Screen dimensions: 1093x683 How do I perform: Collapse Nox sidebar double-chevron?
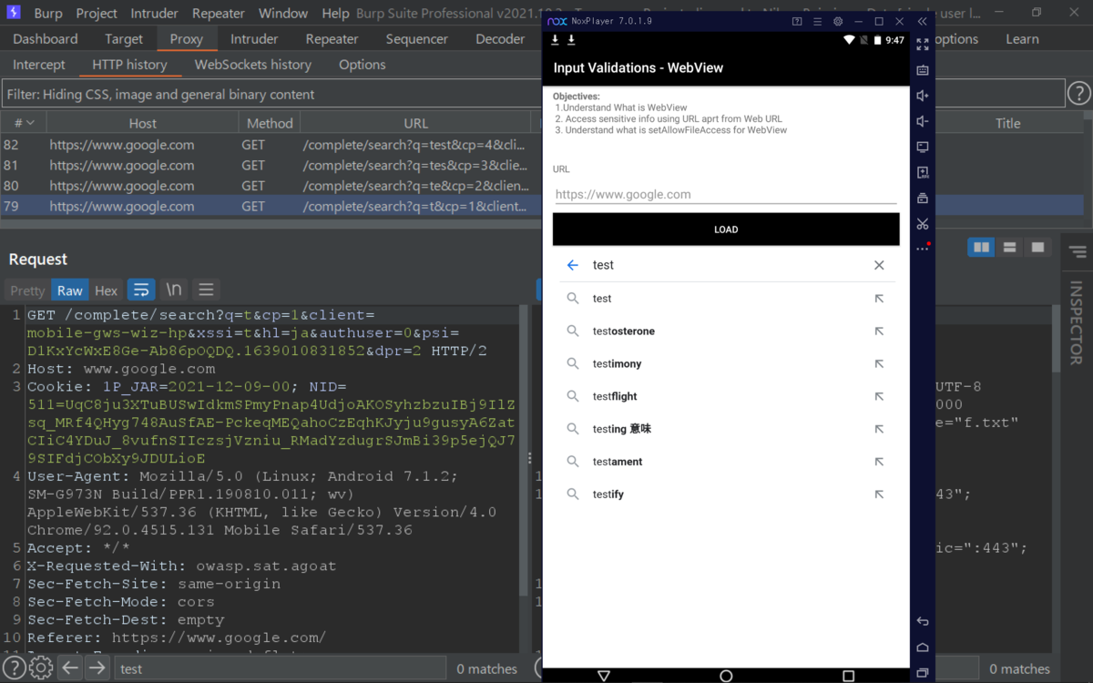point(923,21)
